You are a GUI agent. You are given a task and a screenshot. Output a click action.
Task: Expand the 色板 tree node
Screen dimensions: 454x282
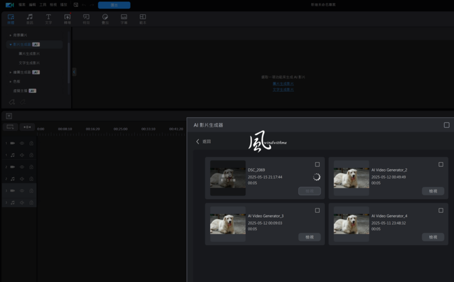10,81
